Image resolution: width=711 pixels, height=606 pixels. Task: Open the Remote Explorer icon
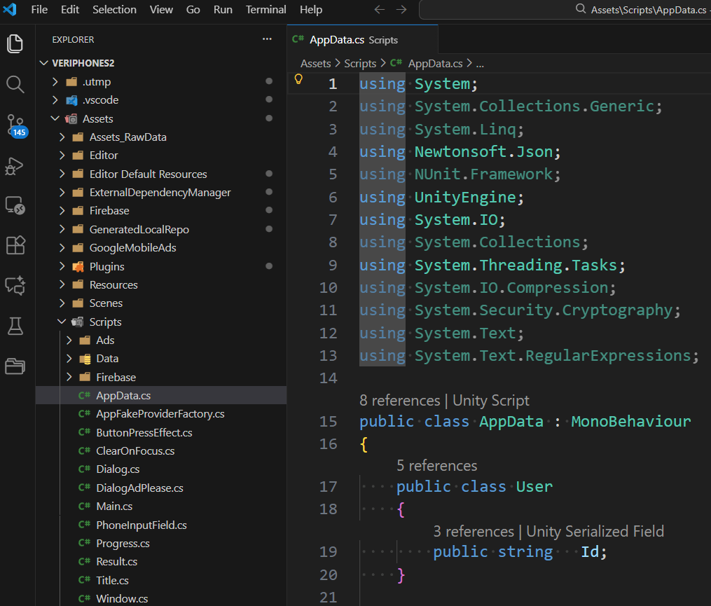(x=15, y=205)
